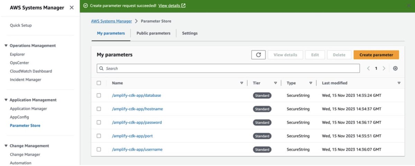
Task: Open the /amplify-cdk-app/hostname parameter link
Action: [x=137, y=109]
